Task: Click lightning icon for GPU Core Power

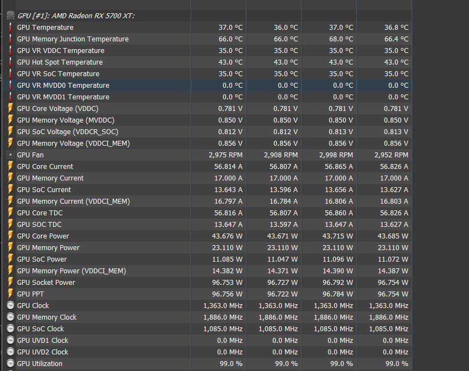Action: click(10, 236)
